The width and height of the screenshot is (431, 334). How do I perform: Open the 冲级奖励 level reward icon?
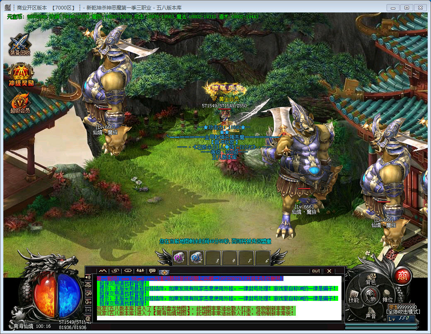point(21,75)
